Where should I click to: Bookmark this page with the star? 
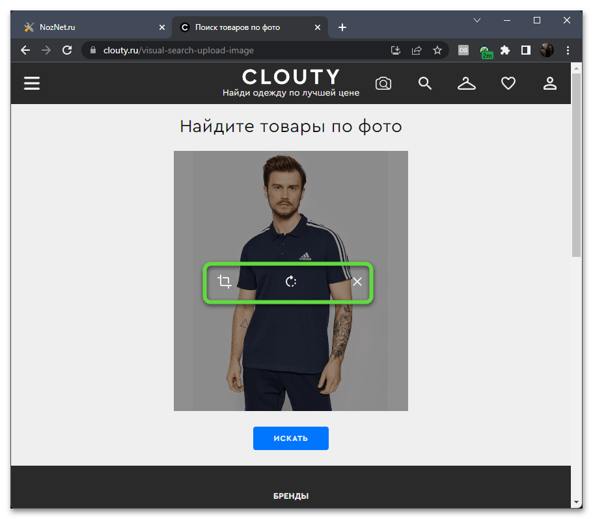[437, 50]
